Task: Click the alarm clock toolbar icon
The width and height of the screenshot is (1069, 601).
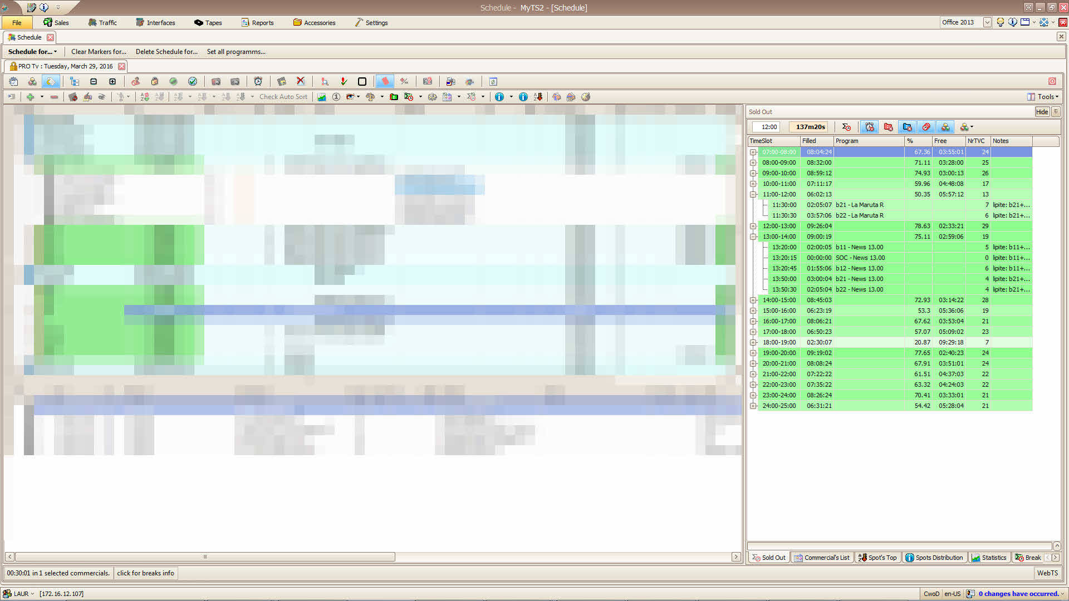Action: (x=258, y=81)
